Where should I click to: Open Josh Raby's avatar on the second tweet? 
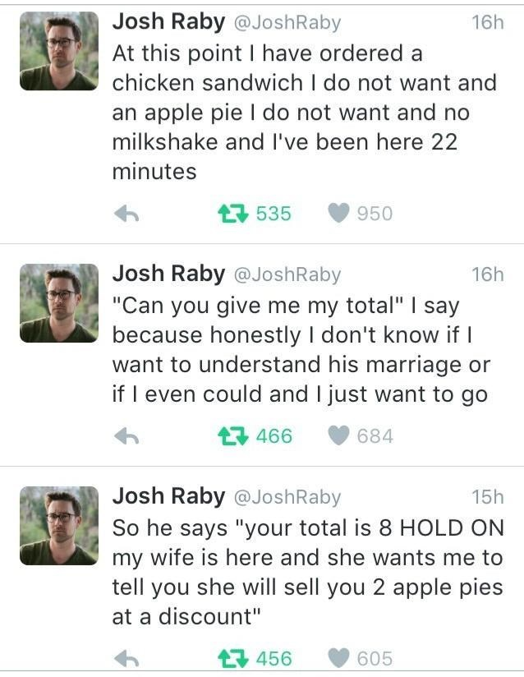pos(59,303)
